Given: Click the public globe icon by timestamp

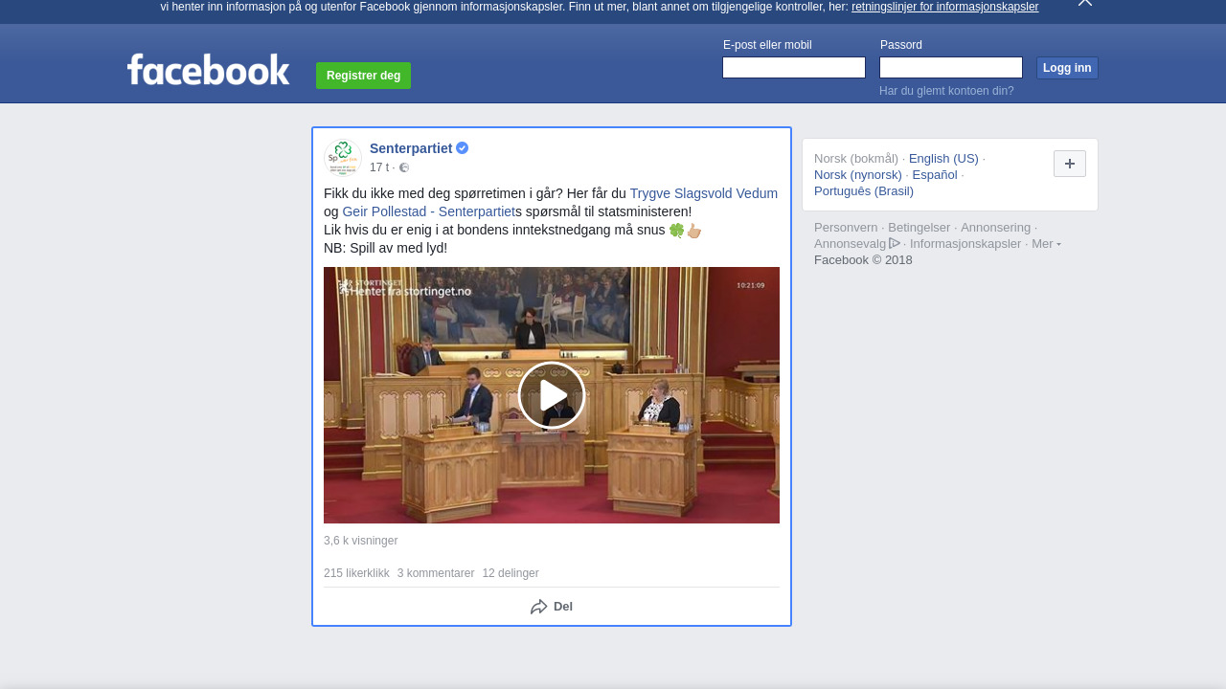Looking at the screenshot, I should pyautogui.click(x=404, y=167).
